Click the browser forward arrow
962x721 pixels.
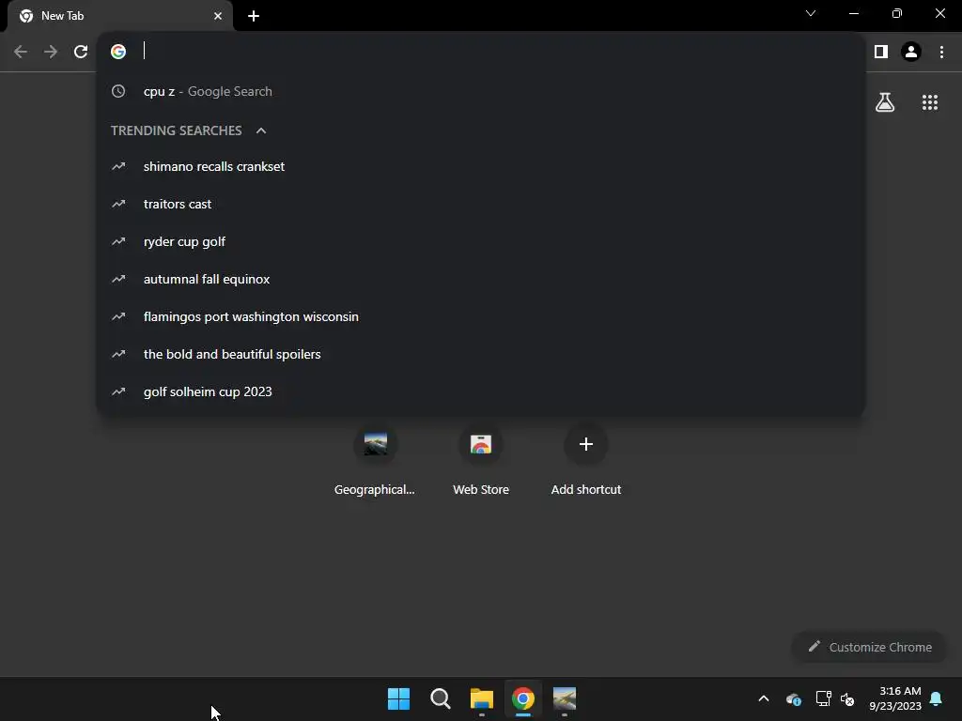[51, 52]
